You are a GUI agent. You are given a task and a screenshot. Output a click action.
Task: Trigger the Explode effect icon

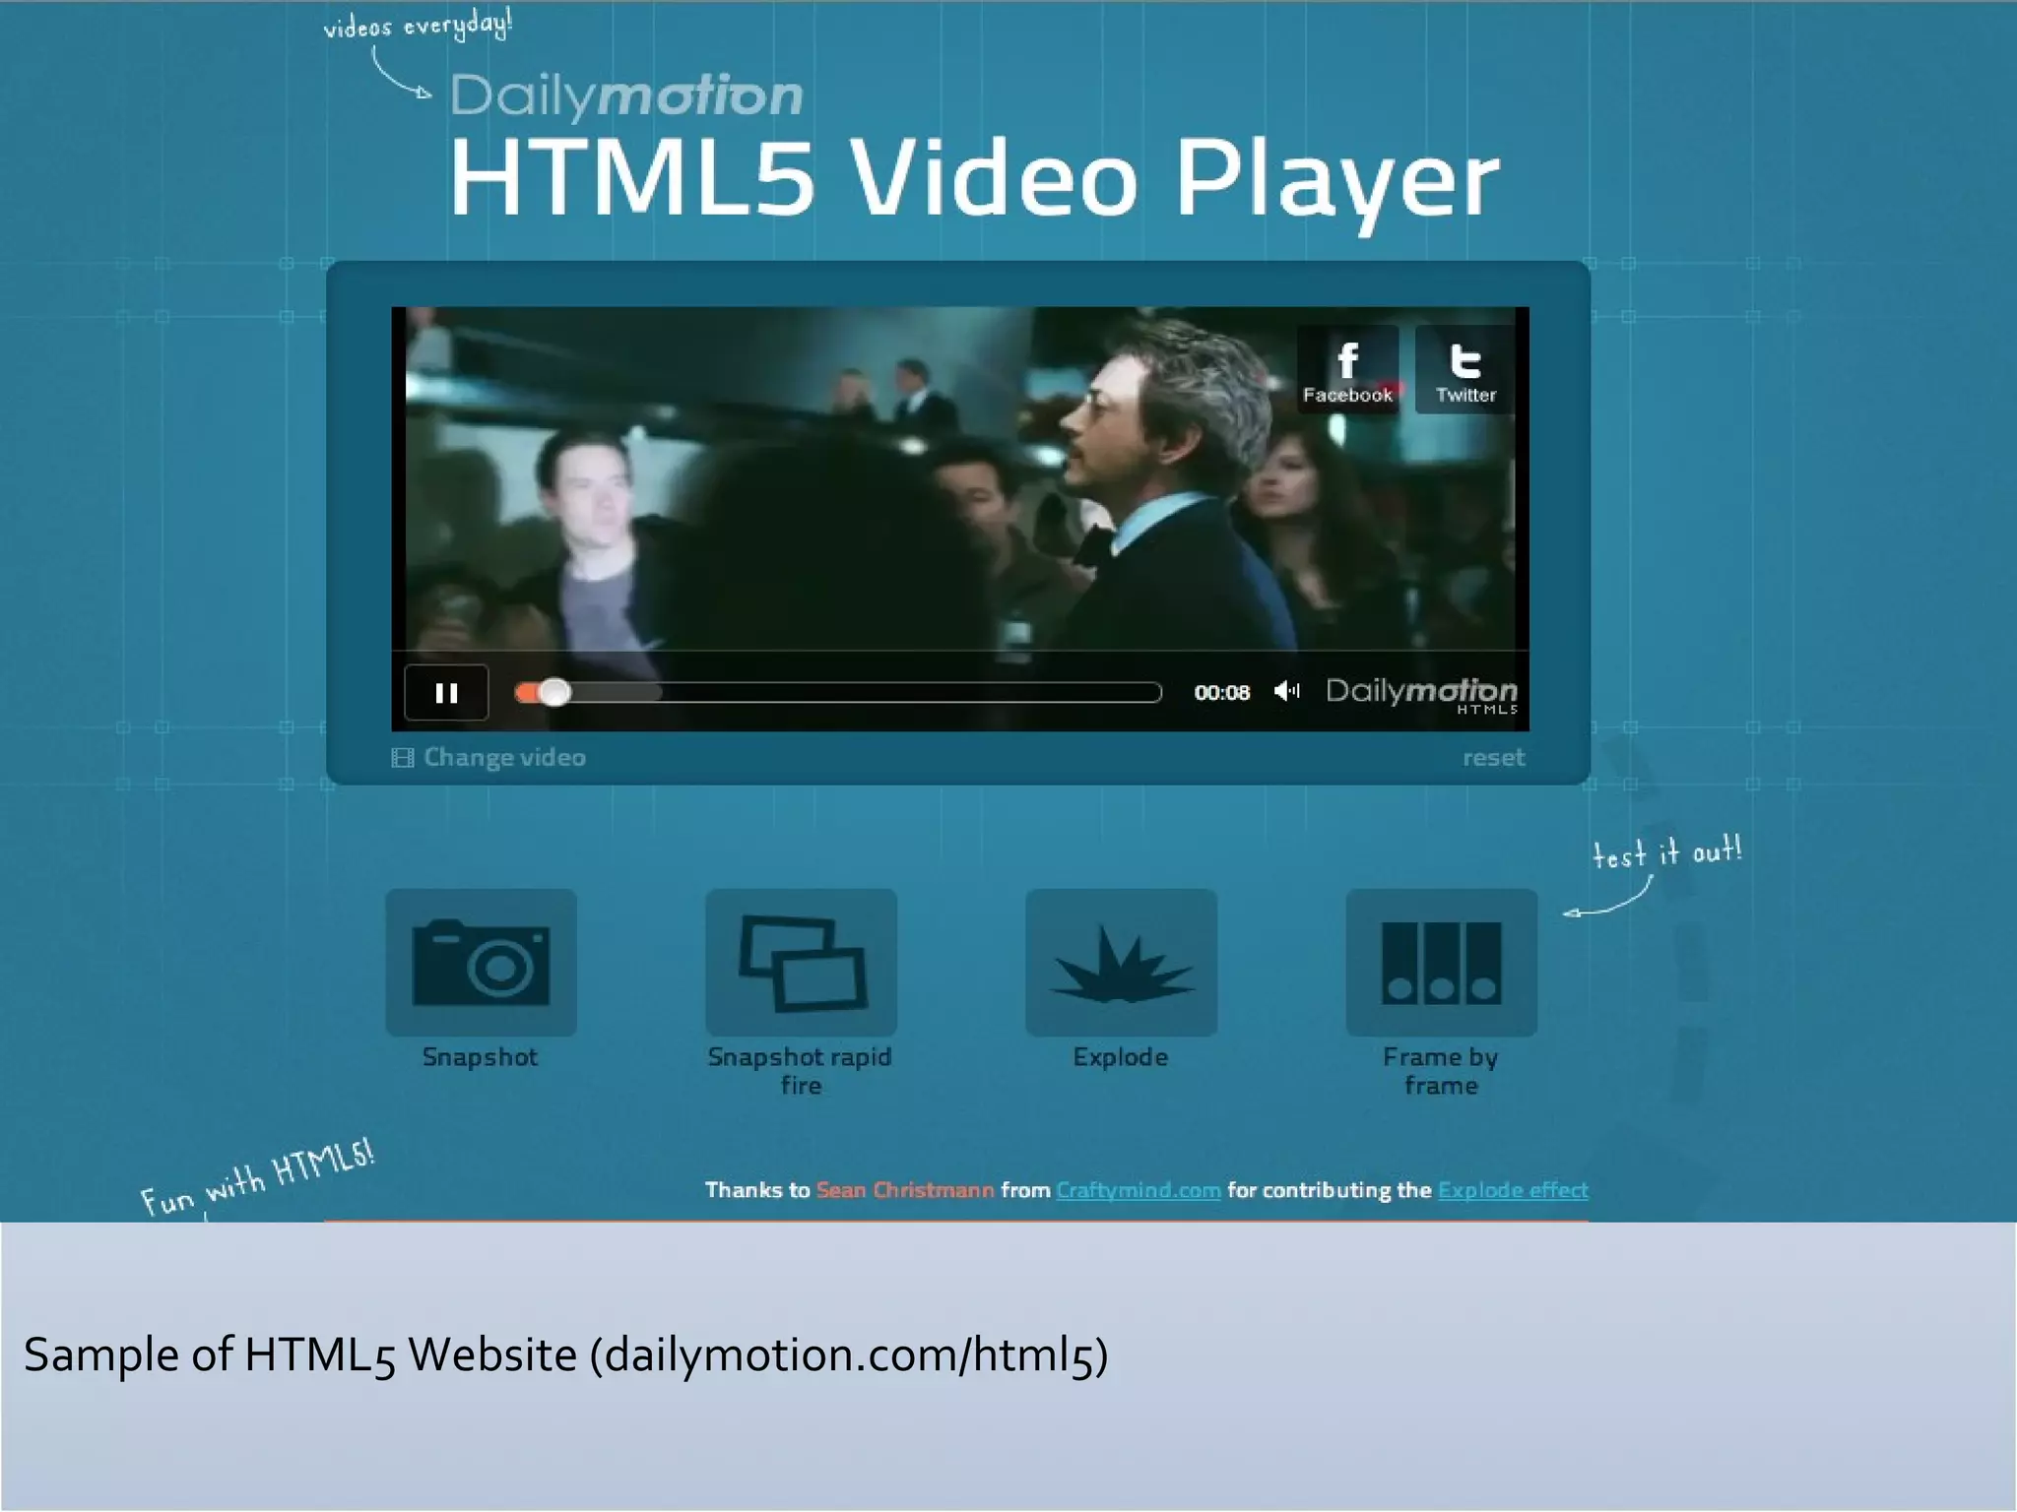click(1121, 962)
